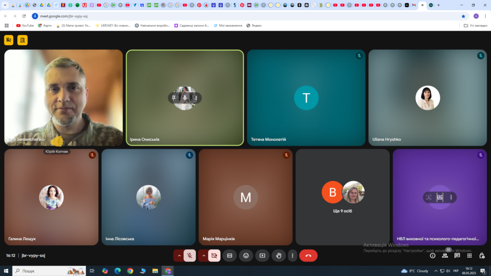Open the chat with everyone panel
This screenshot has width=491, height=276.
[x=457, y=256]
